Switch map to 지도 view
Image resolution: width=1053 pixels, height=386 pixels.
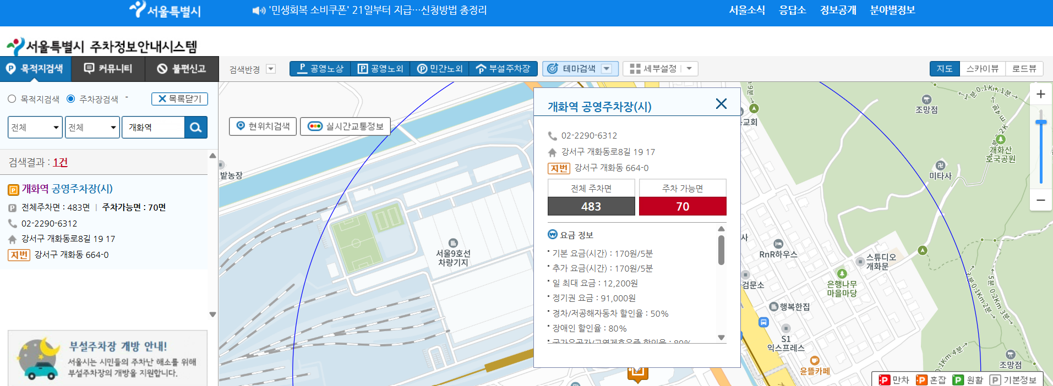pos(945,69)
